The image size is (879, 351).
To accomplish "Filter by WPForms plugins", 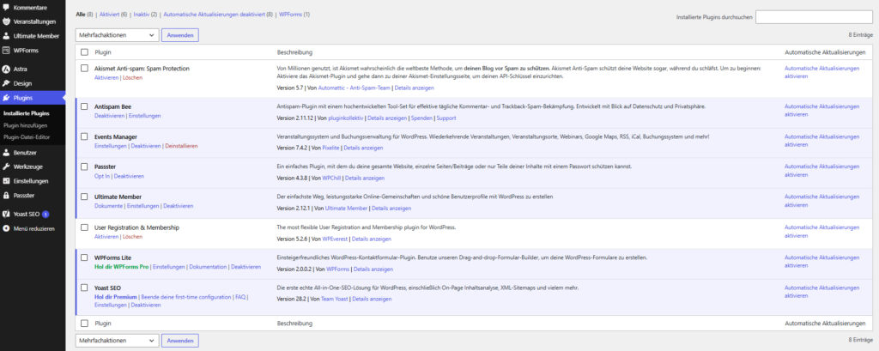I will coord(290,14).
